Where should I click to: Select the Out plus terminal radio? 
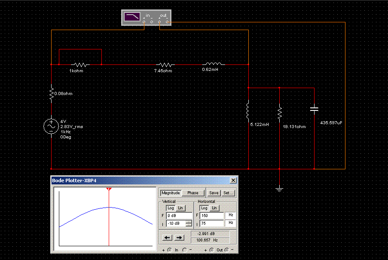211,250
